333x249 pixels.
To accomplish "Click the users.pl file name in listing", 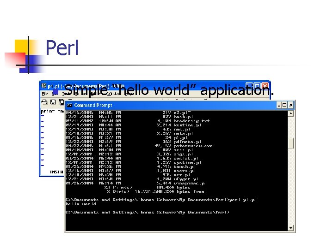I will (x=185, y=171).
